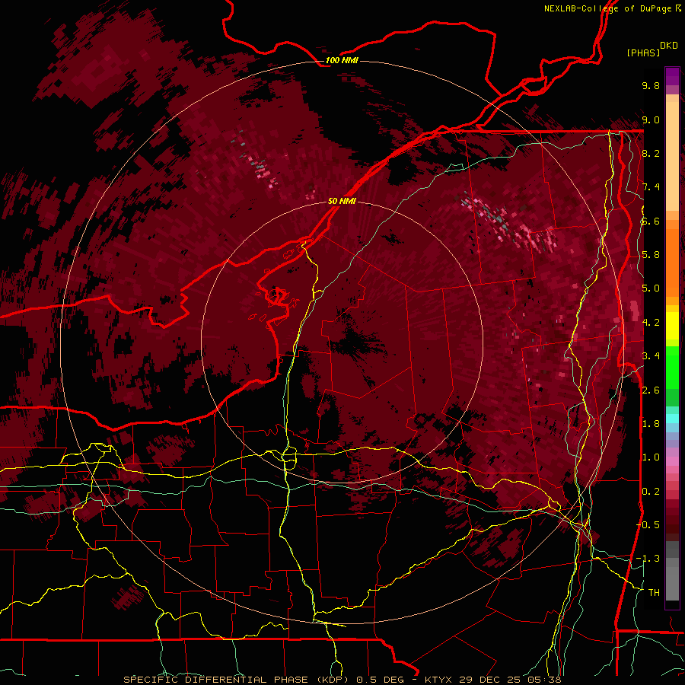Click the TH threshold label on legend

[654, 593]
